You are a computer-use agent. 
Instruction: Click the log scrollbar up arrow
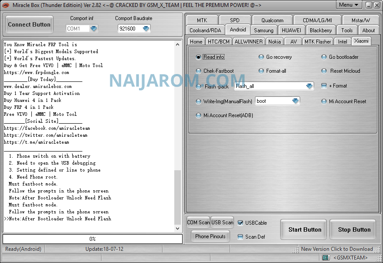coord(178,44)
